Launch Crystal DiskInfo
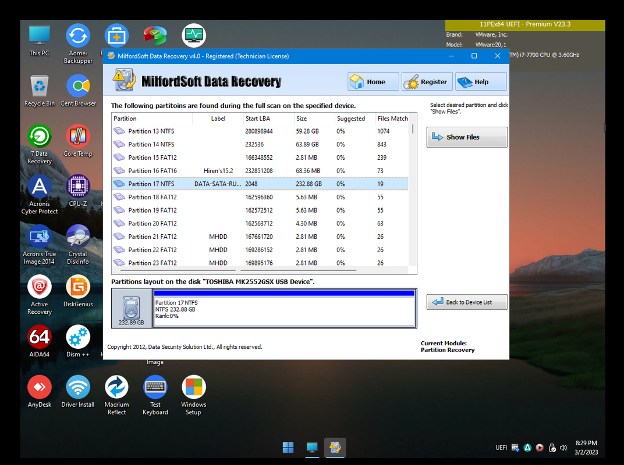 [x=78, y=245]
